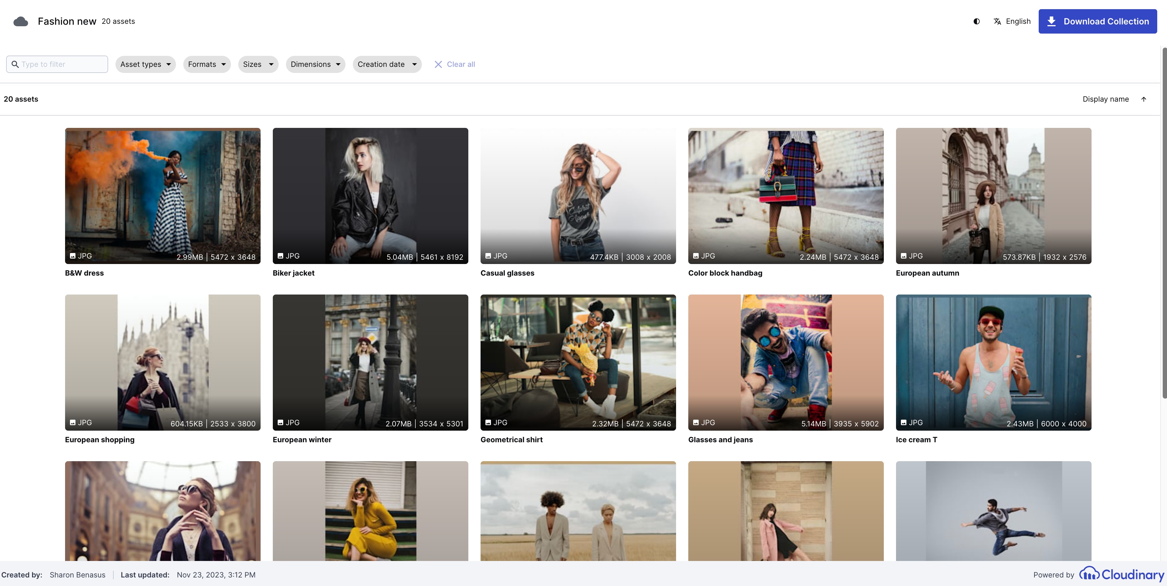This screenshot has height=586, width=1167.
Task: Click the JPG image icon on B&W dress
Action: 72,256
